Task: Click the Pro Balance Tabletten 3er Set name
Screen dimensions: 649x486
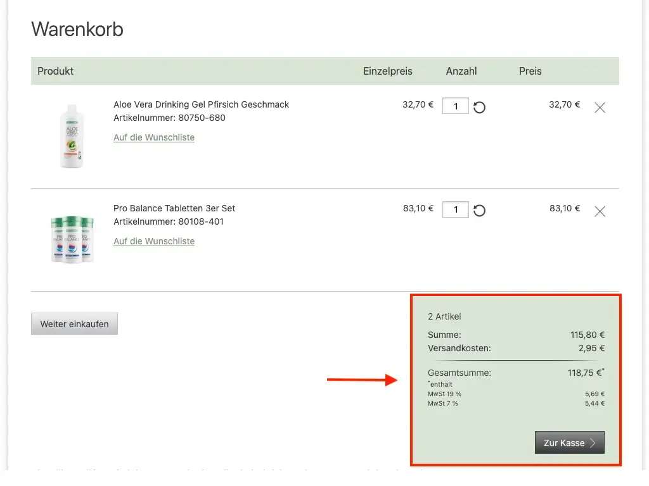Action: pyautogui.click(x=174, y=208)
